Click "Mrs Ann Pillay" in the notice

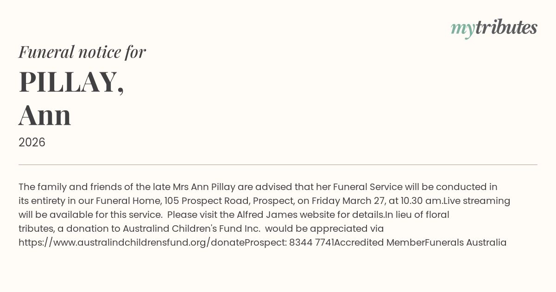tap(204, 187)
